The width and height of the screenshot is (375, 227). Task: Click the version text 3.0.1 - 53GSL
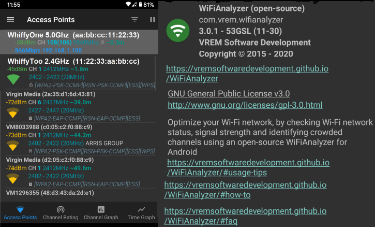coord(240,31)
